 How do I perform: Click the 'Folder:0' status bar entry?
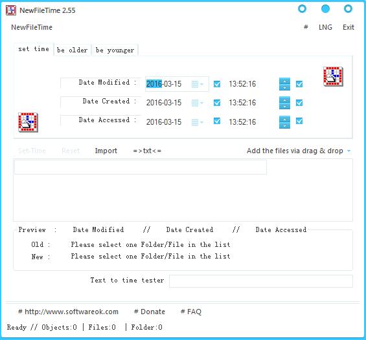146,327
